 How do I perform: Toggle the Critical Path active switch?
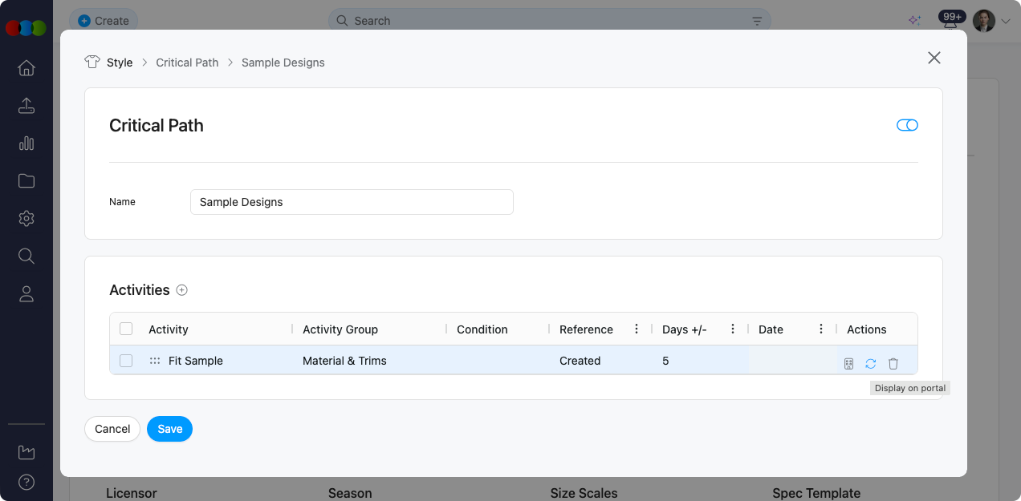click(907, 125)
